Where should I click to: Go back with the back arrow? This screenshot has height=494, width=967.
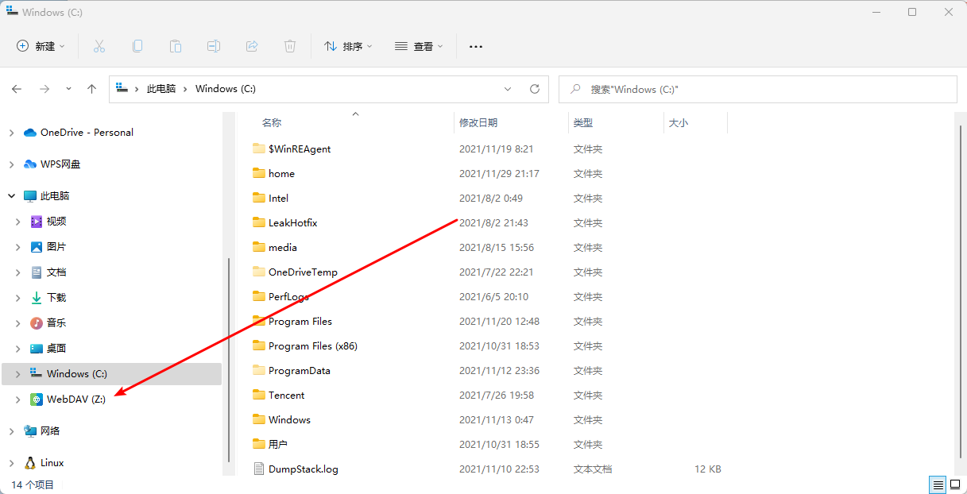point(17,89)
